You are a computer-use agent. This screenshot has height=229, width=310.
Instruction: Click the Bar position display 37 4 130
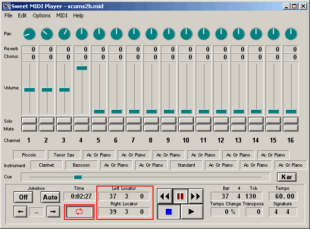point(236,196)
